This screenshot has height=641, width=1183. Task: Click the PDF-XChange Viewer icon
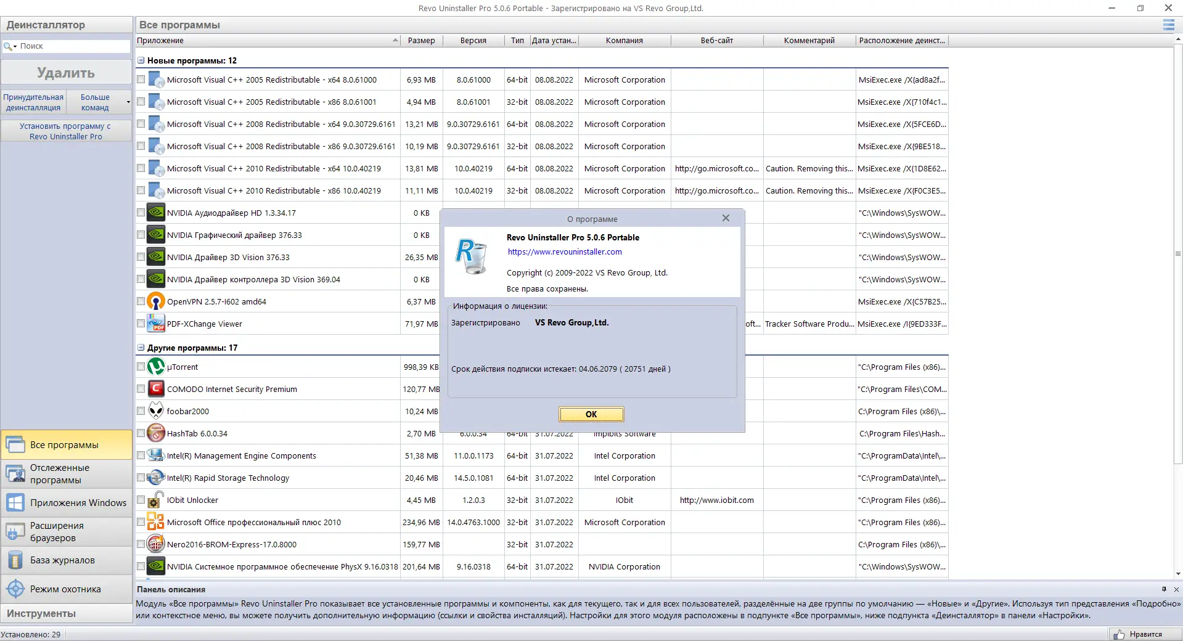pos(156,324)
